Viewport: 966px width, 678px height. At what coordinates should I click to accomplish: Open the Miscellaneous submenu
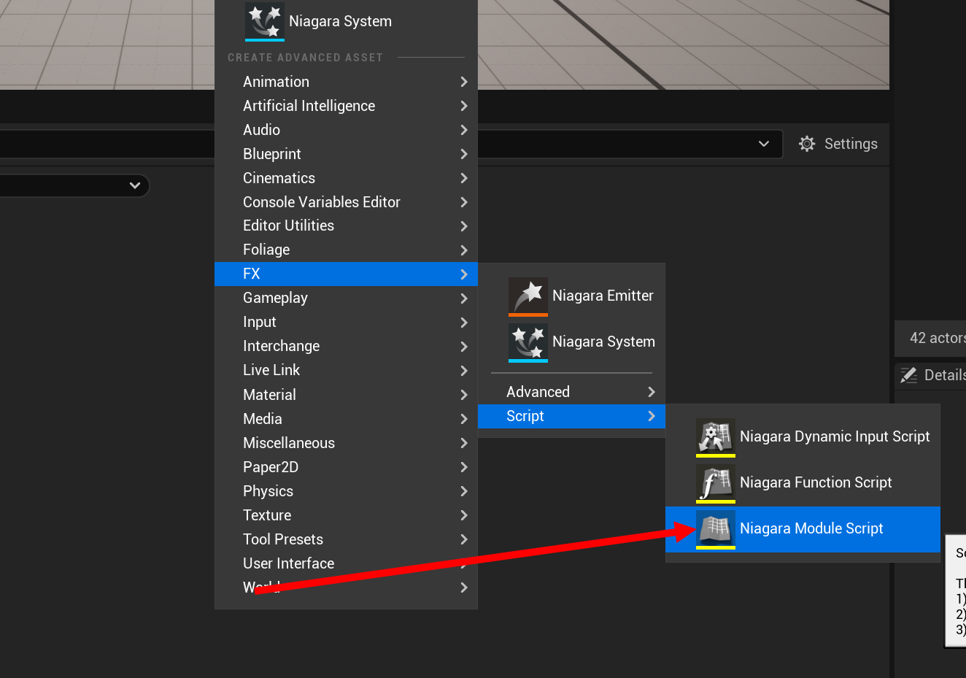347,443
